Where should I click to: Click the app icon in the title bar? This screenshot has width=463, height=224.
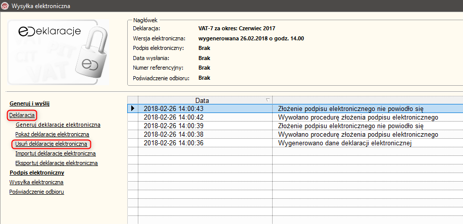point(6,6)
